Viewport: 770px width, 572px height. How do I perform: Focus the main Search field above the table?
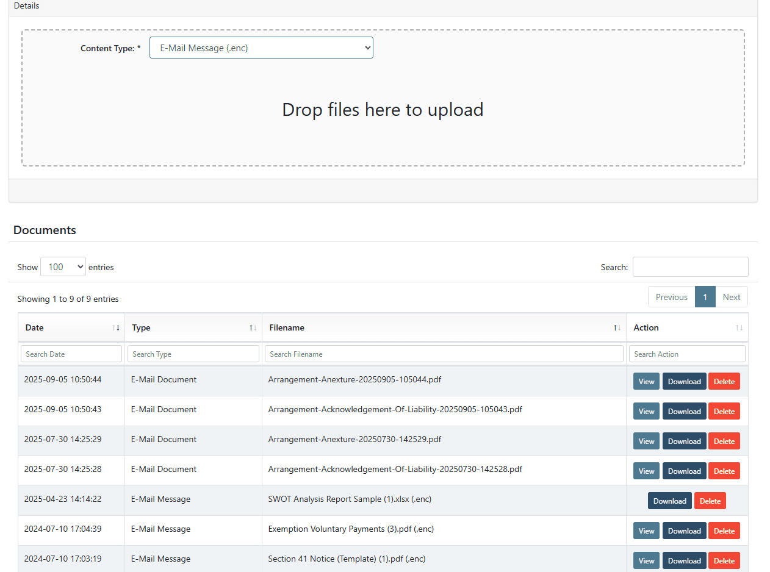click(690, 266)
